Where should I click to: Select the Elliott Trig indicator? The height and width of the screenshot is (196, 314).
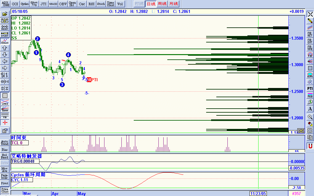34,4
